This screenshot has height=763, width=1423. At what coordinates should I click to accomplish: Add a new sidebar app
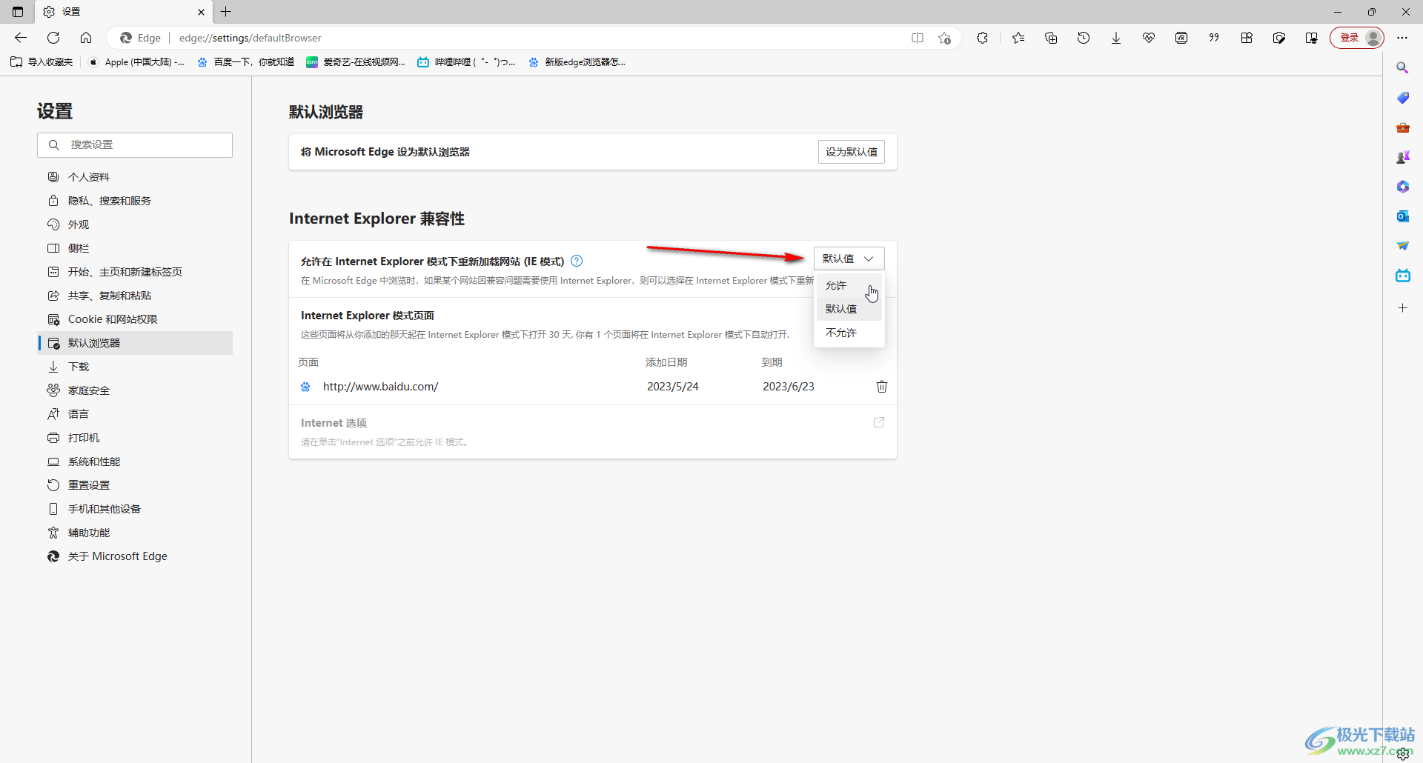coord(1402,308)
